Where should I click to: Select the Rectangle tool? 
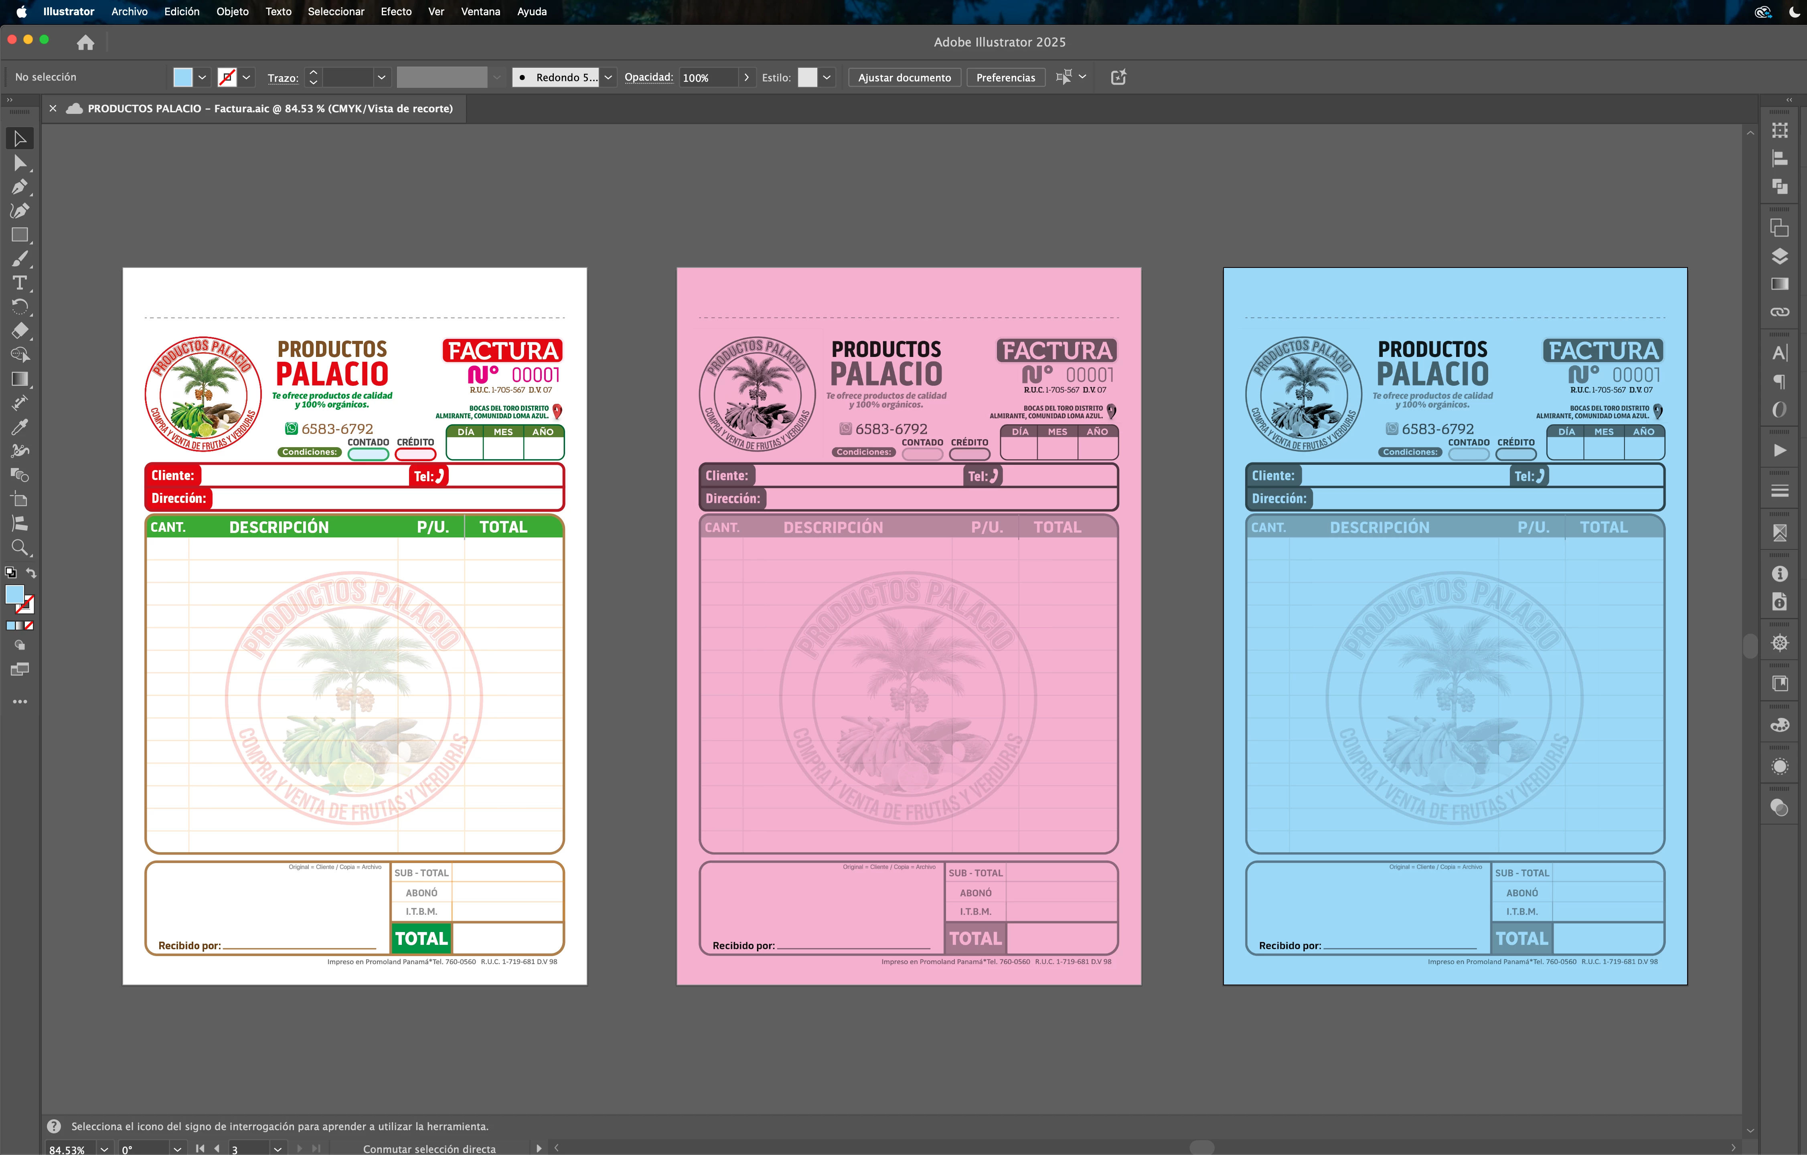[x=20, y=235]
